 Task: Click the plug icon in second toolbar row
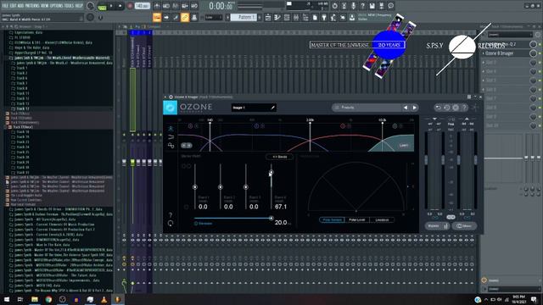324,17
